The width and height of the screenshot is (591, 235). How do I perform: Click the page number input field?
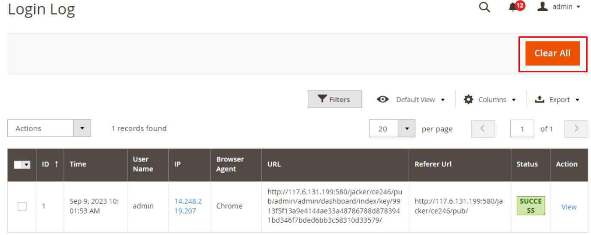click(x=522, y=128)
